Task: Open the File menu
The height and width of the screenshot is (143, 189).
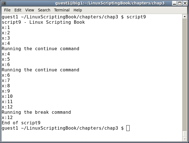Action: coord(8,10)
